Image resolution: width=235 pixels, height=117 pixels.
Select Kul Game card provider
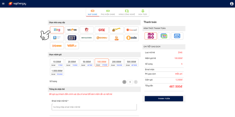(x=57, y=46)
